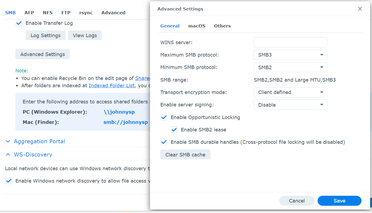Uncheck Enable SMB2 lease

pos(174,130)
